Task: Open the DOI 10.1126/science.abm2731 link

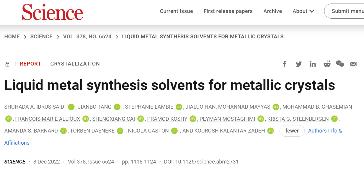Action: click(201, 162)
